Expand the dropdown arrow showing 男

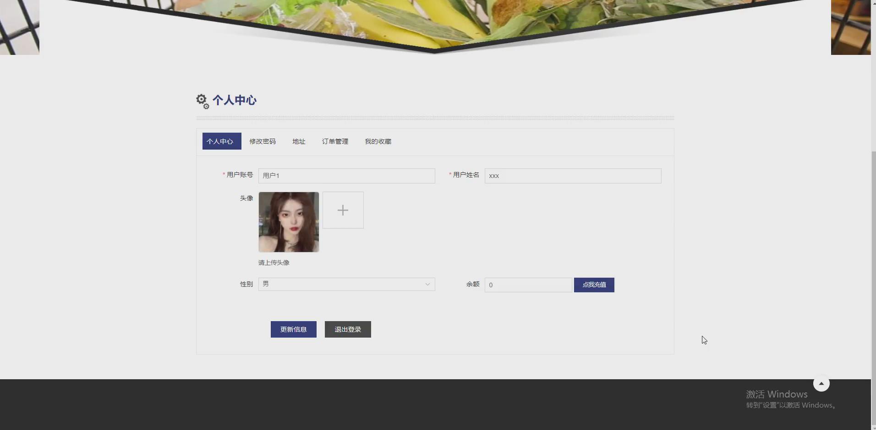click(x=427, y=284)
